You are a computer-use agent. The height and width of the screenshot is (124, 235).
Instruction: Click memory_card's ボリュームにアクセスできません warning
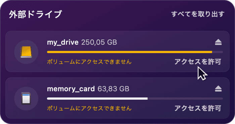89,108
